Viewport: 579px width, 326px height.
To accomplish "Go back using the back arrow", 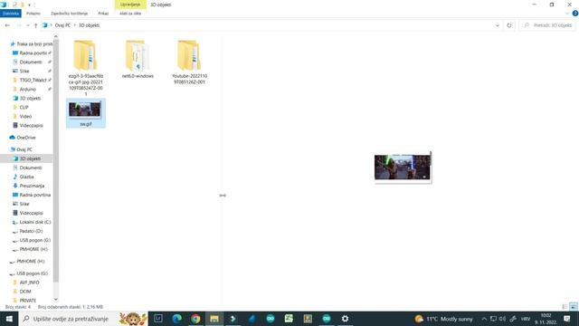I will tap(7, 25).
